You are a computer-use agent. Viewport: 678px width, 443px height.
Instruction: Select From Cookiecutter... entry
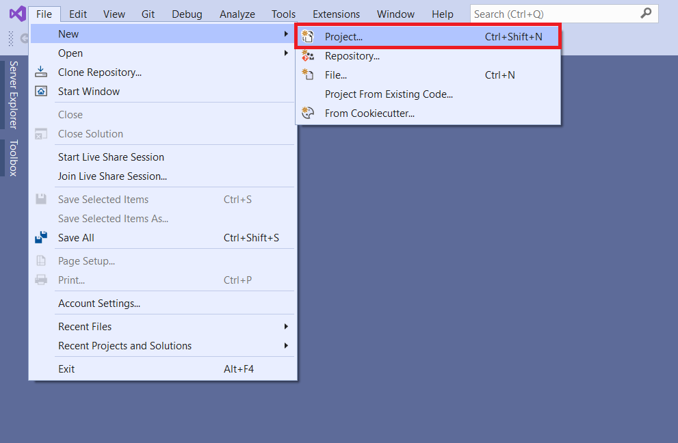[428, 113]
